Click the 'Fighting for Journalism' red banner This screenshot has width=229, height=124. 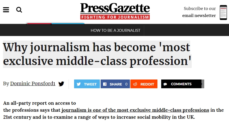click(115, 17)
